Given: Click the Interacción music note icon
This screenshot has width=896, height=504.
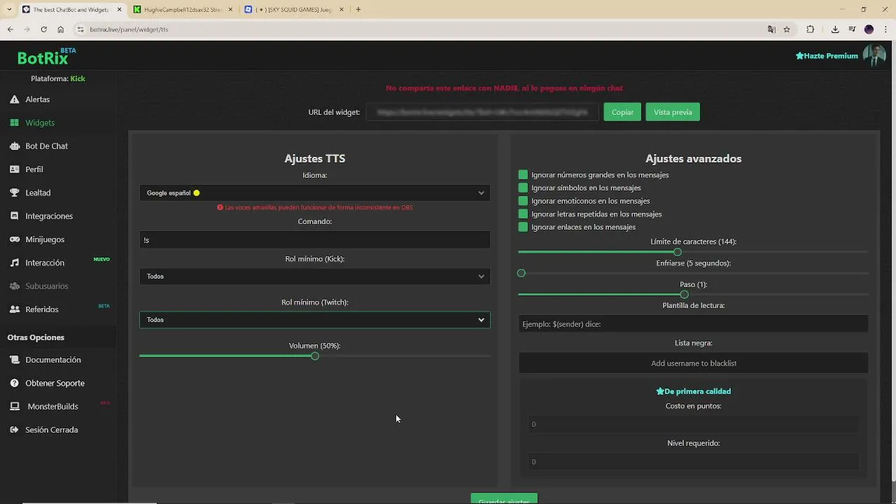Looking at the screenshot, I should (x=14, y=262).
